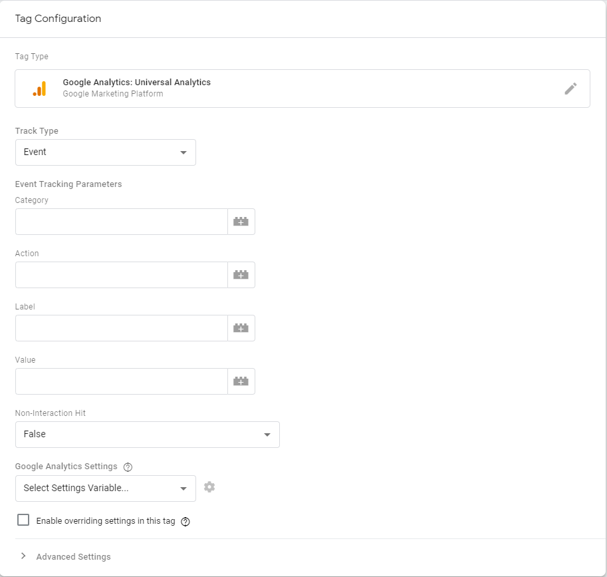The width and height of the screenshot is (607, 577).
Task: Click the Non-Interaction Hit label
Action: [51, 413]
